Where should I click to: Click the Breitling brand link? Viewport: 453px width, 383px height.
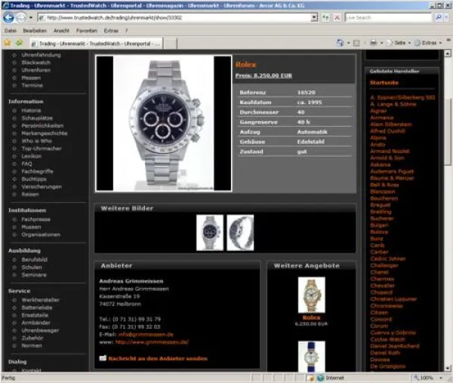click(381, 212)
